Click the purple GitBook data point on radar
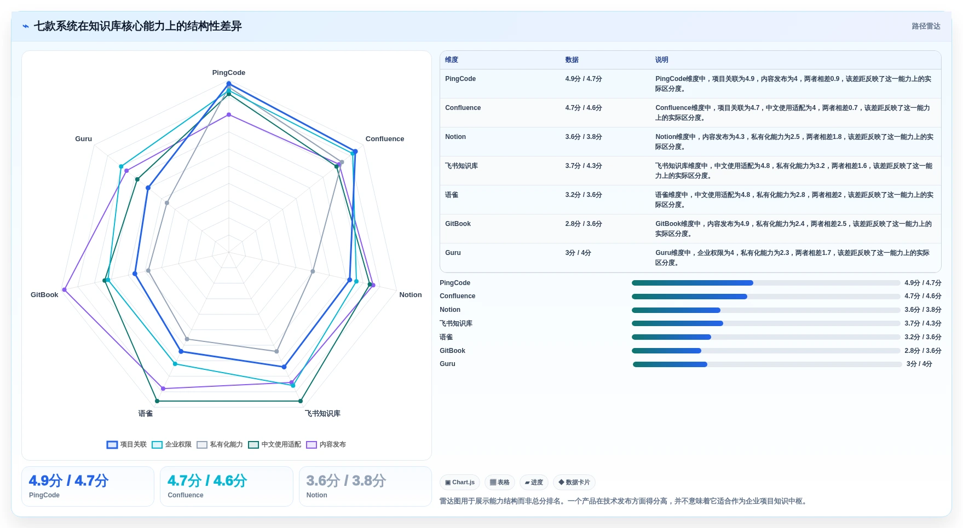This screenshot has height=528, width=963. pos(65,289)
